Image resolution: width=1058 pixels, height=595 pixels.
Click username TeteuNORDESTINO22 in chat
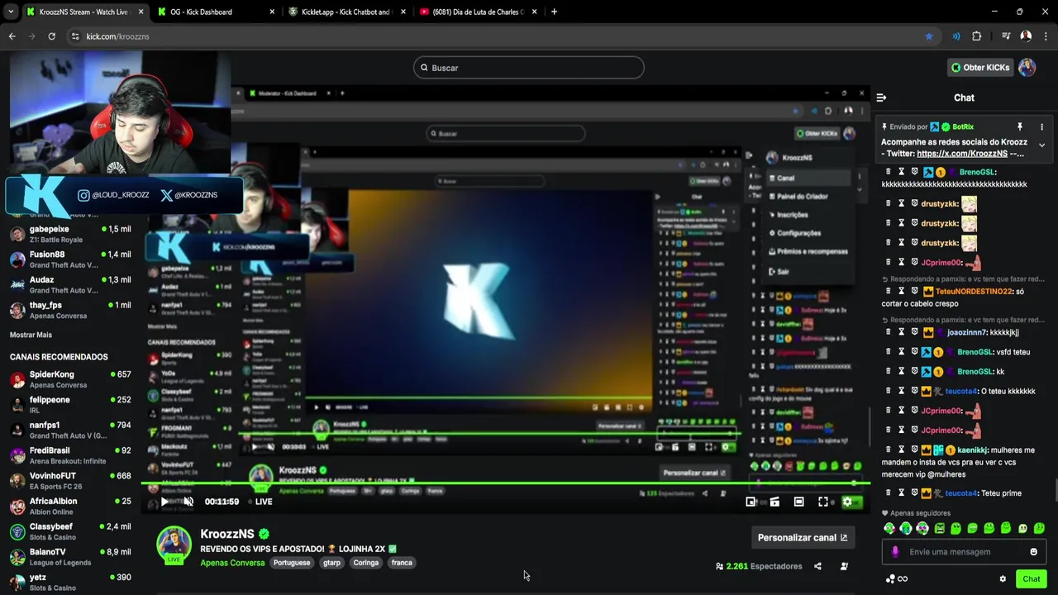[974, 292]
